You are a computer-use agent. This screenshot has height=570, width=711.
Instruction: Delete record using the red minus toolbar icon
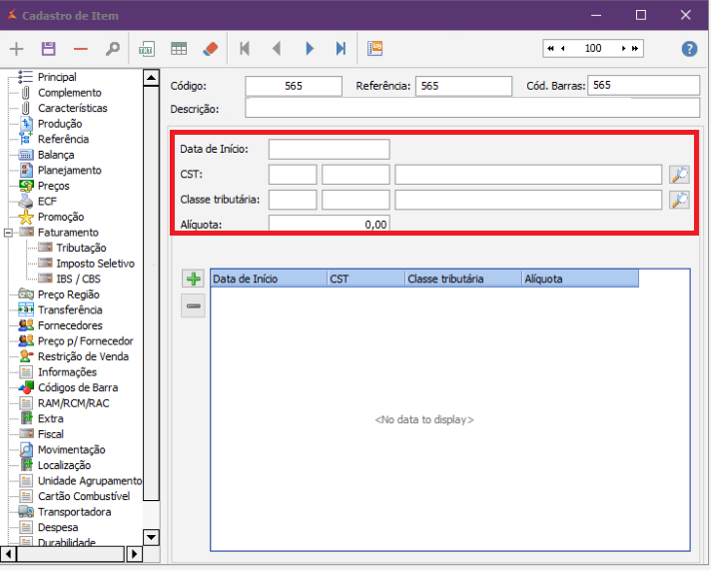pos(81,49)
